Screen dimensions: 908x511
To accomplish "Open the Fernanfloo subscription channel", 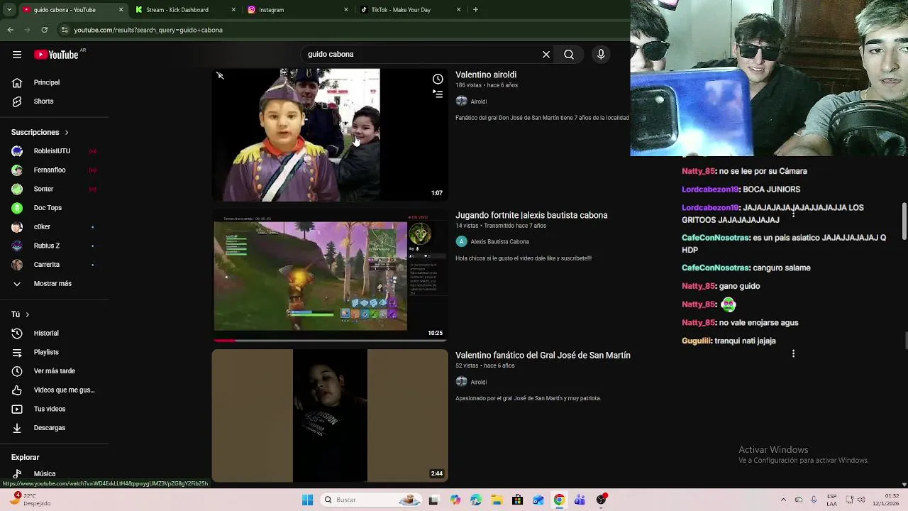I will [54, 170].
